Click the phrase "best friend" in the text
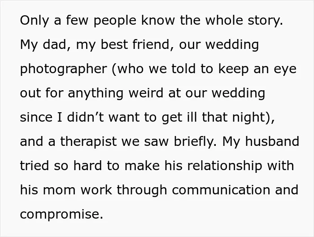314x237 pixels. (135, 44)
